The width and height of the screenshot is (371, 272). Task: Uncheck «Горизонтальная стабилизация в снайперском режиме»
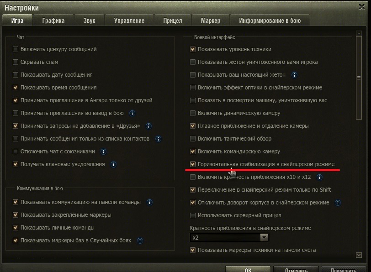coord(193,164)
